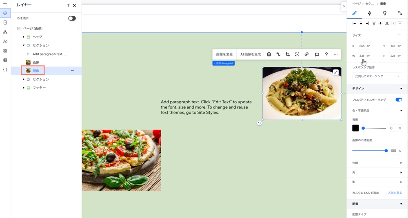408x218 pixels.
Task: Open the Add Elements plus icon
Action: [x=5, y=4]
